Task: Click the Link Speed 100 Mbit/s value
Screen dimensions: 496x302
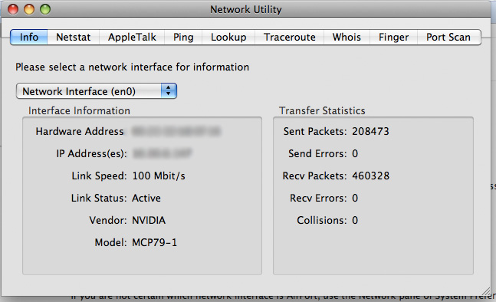Action: 159,176
